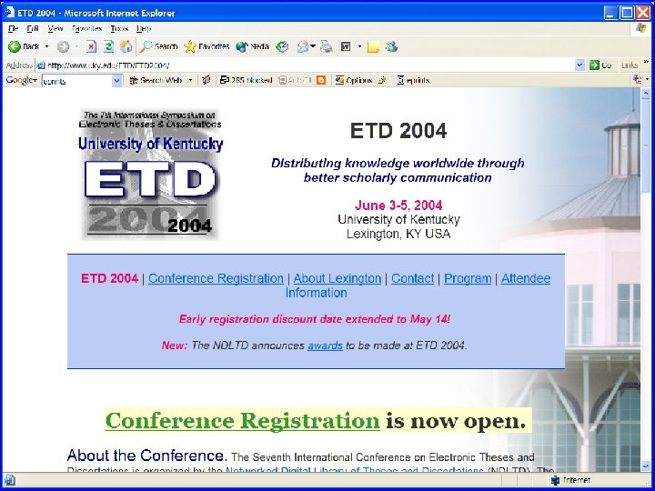Click the Internet zone status indicator
Screen dimensions: 655x491
[570, 480]
